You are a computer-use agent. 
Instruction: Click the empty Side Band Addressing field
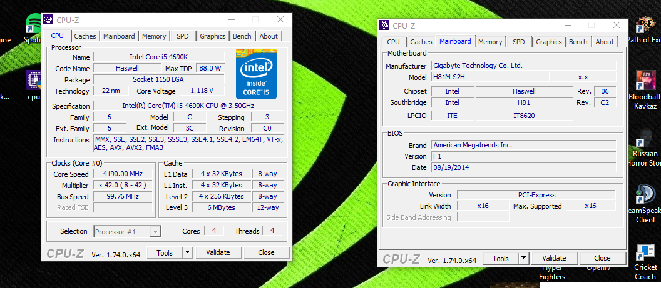coord(483,217)
